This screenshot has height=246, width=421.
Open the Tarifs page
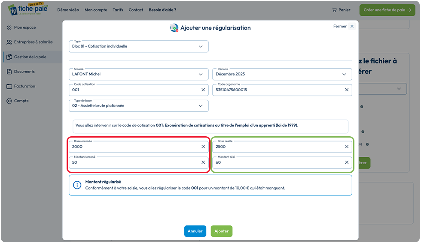point(118,10)
